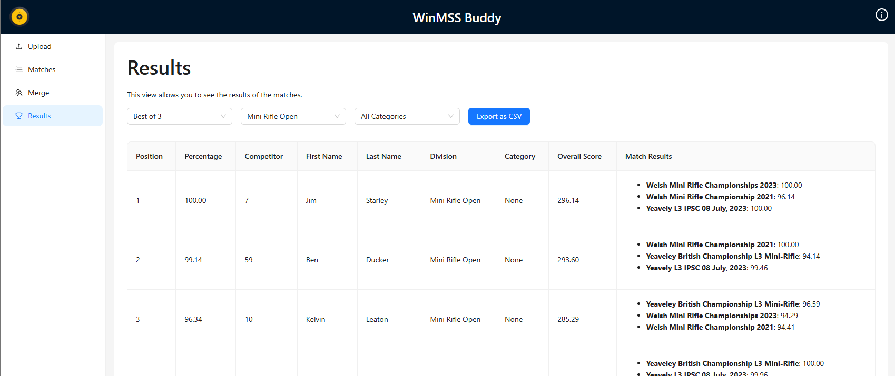Click the Matches list icon

tap(19, 69)
